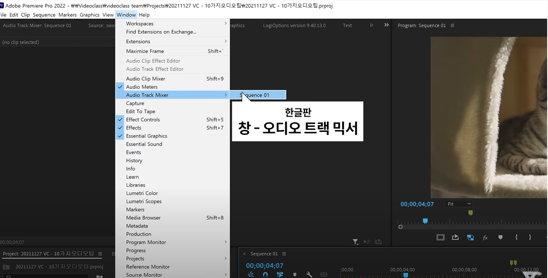
Task: Choose History in the Window menu
Action: pyautogui.click(x=173, y=161)
